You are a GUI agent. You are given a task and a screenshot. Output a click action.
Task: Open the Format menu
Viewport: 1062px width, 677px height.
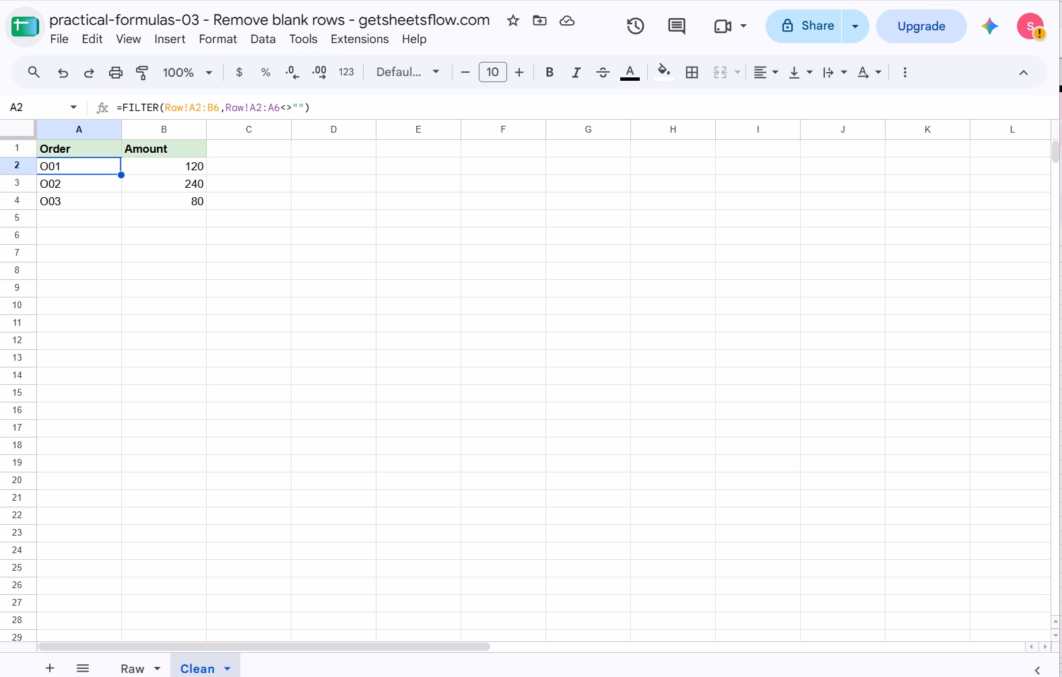[218, 39]
